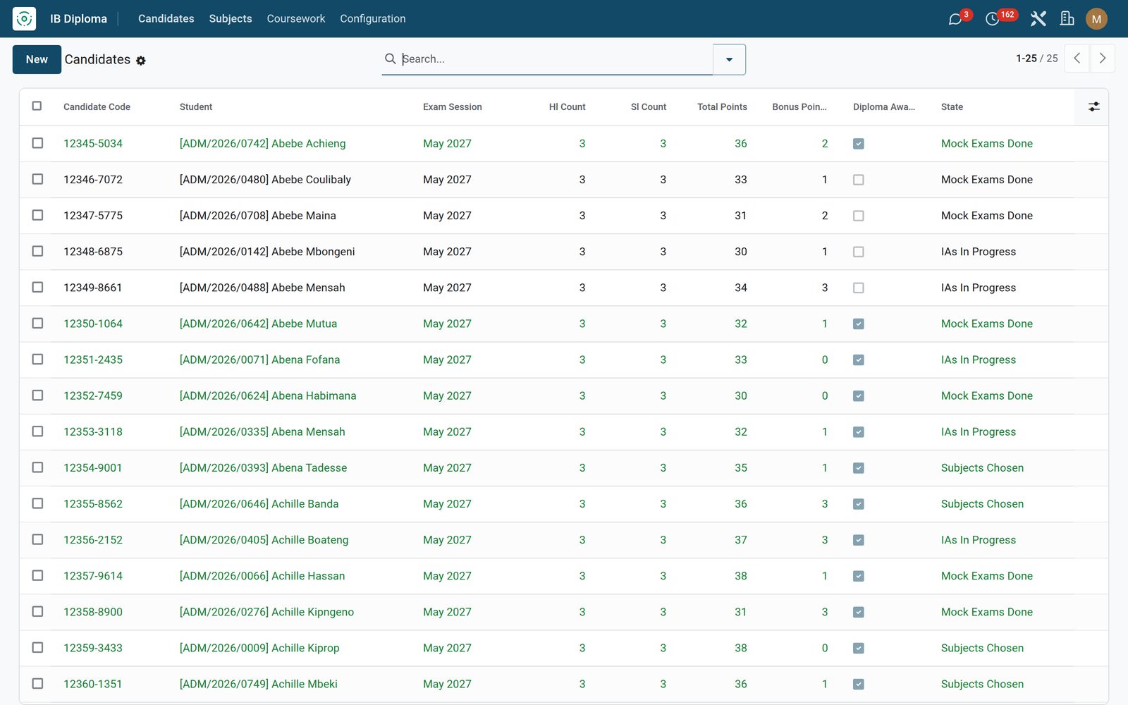The image size is (1128, 705).
Task: Toggle the select-all checkbox in header
Action: pos(37,106)
